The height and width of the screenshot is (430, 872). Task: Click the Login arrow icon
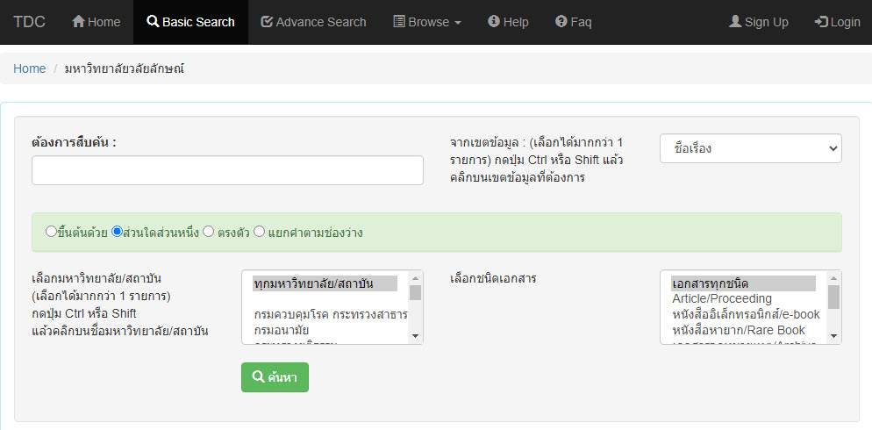click(x=821, y=22)
